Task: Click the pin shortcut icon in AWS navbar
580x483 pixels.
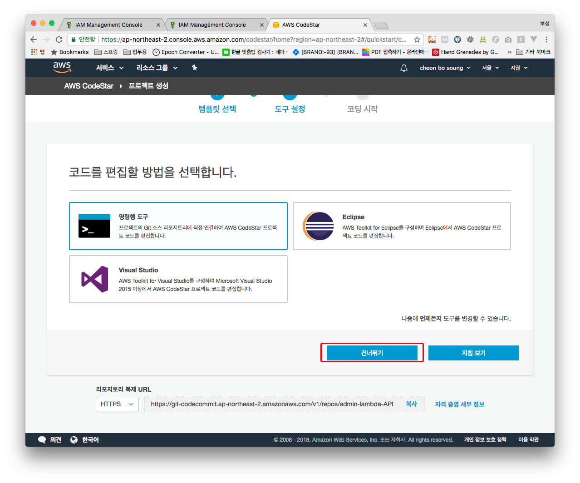Action: [194, 68]
